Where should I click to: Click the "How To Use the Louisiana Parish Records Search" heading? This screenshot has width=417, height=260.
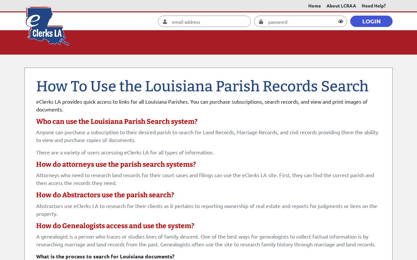tap(202, 86)
